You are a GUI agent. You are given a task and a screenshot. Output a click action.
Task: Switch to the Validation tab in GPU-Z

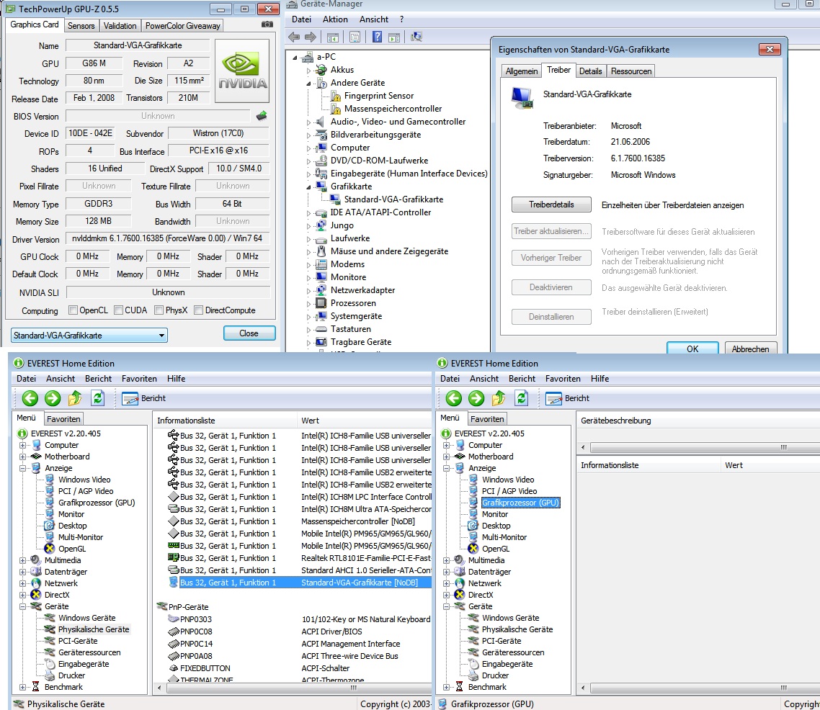pyautogui.click(x=120, y=26)
